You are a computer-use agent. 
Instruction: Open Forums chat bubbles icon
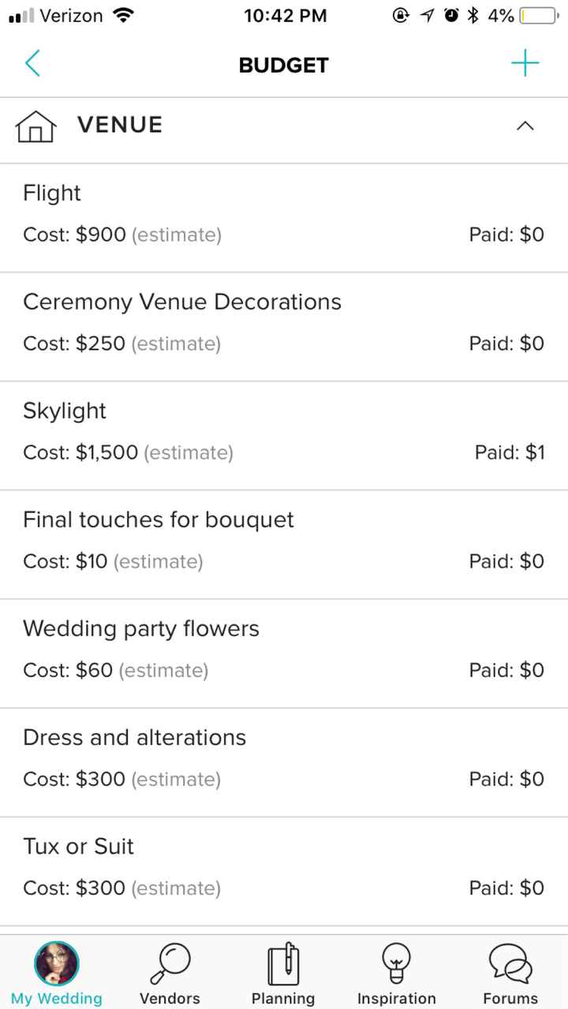tap(510, 963)
